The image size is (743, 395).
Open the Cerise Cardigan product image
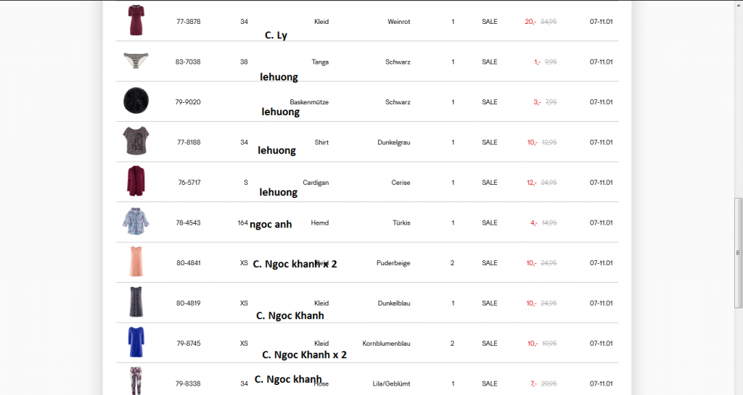coord(136,181)
